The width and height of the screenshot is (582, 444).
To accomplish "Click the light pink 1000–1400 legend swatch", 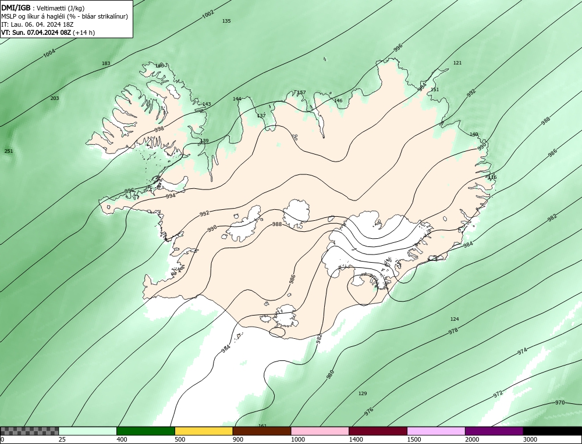I will tap(320, 431).
